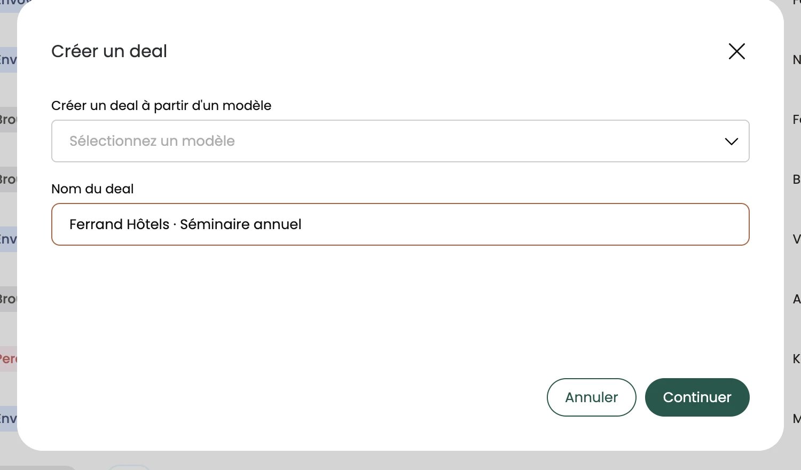Viewport: 801px width, 470px height.
Task: Focus the Nom du deal text field
Action: 400,224
